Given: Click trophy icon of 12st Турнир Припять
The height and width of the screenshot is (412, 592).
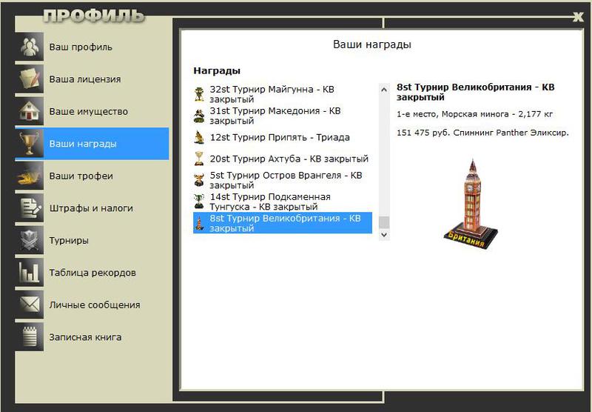Looking at the screenshot, I should [x=199, y=137].
